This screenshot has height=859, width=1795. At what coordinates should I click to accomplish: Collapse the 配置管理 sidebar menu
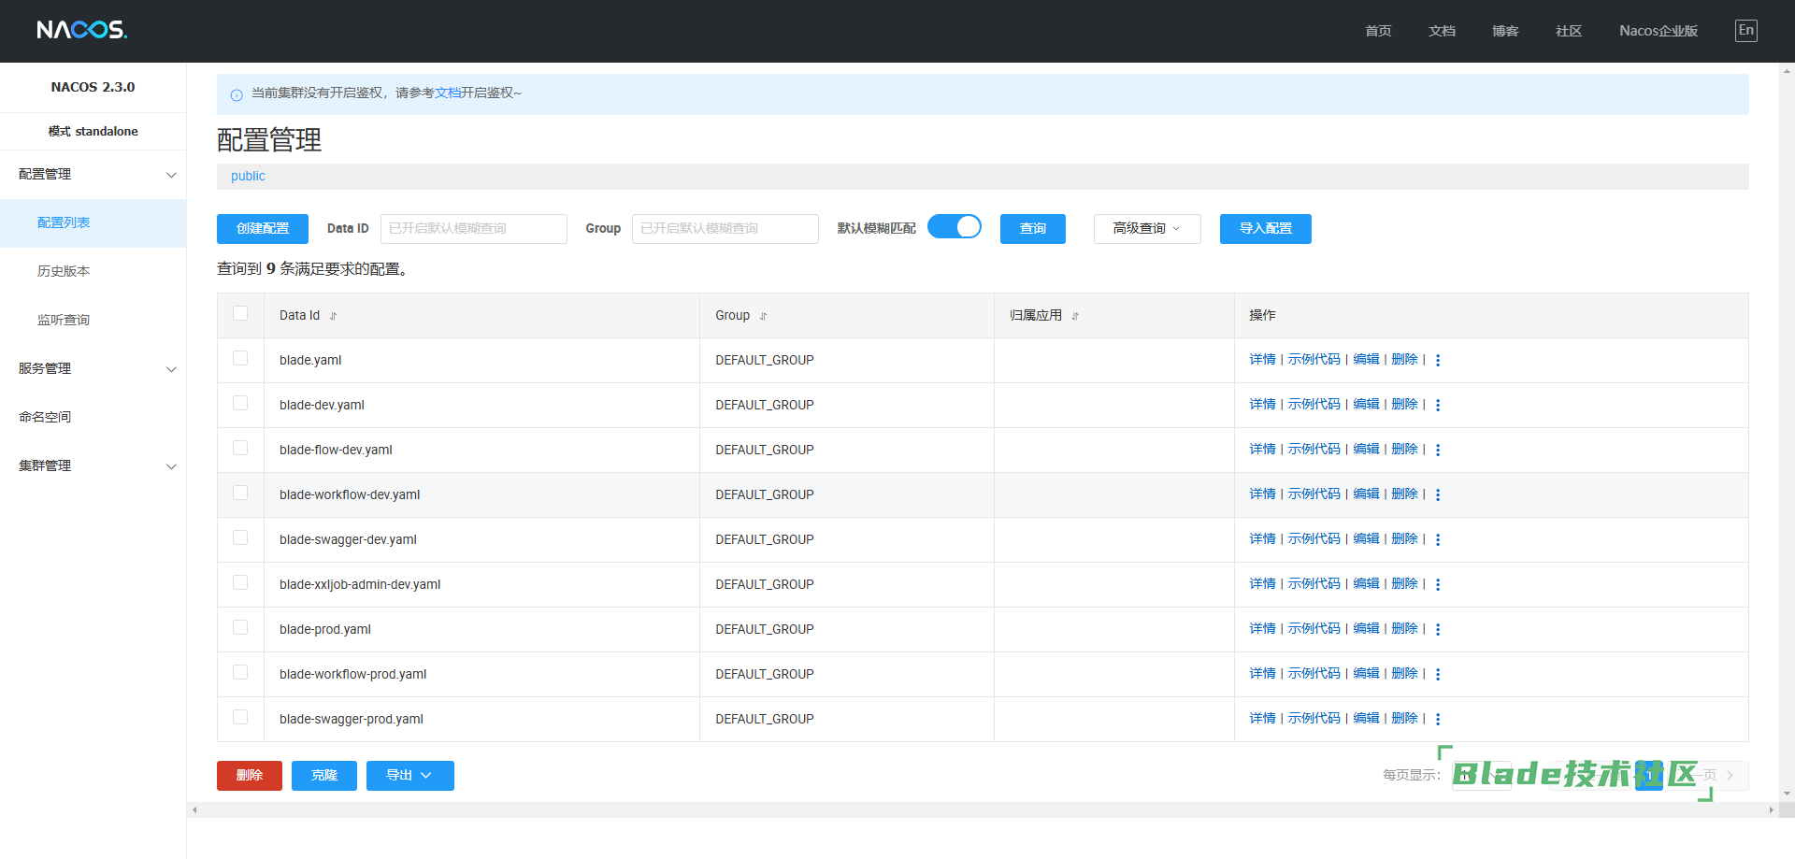93,175
